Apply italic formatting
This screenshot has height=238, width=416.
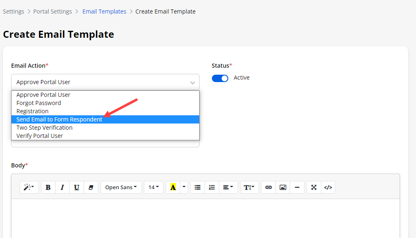(x=62, y=187)
